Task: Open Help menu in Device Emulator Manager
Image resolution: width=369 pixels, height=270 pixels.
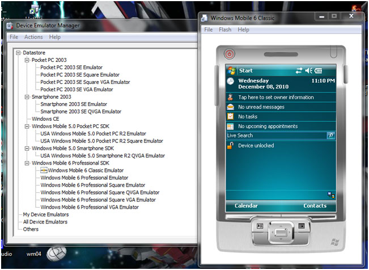Action: (54, 37)
